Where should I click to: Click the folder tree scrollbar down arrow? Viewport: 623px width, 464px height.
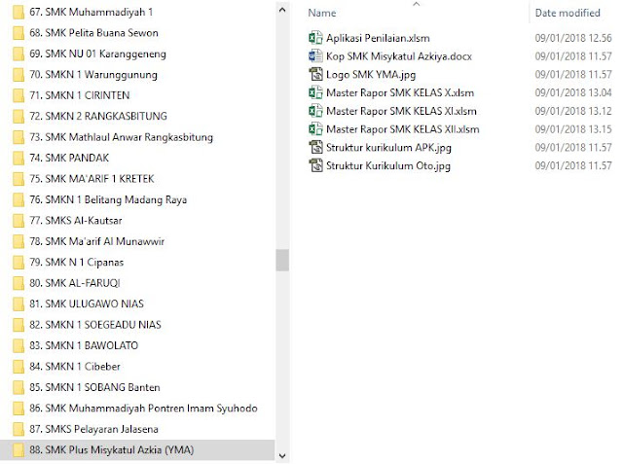pyautogui.click(x=282, y=455)
